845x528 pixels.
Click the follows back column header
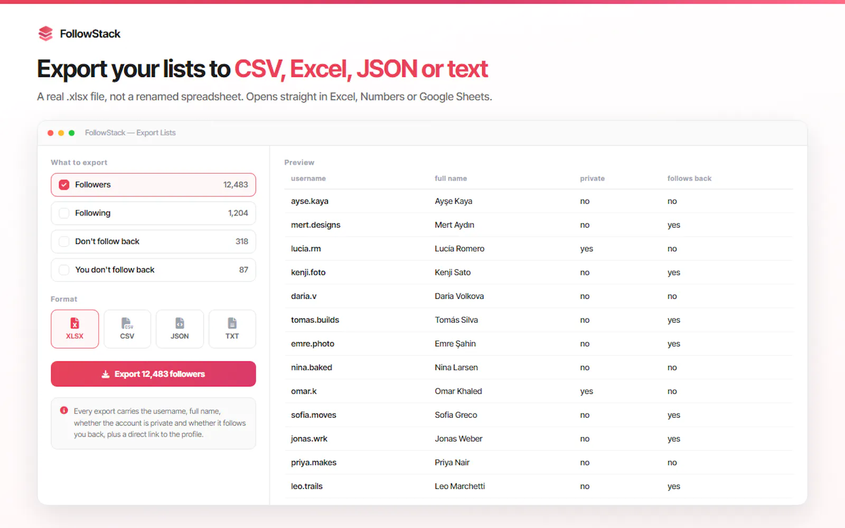689,178
